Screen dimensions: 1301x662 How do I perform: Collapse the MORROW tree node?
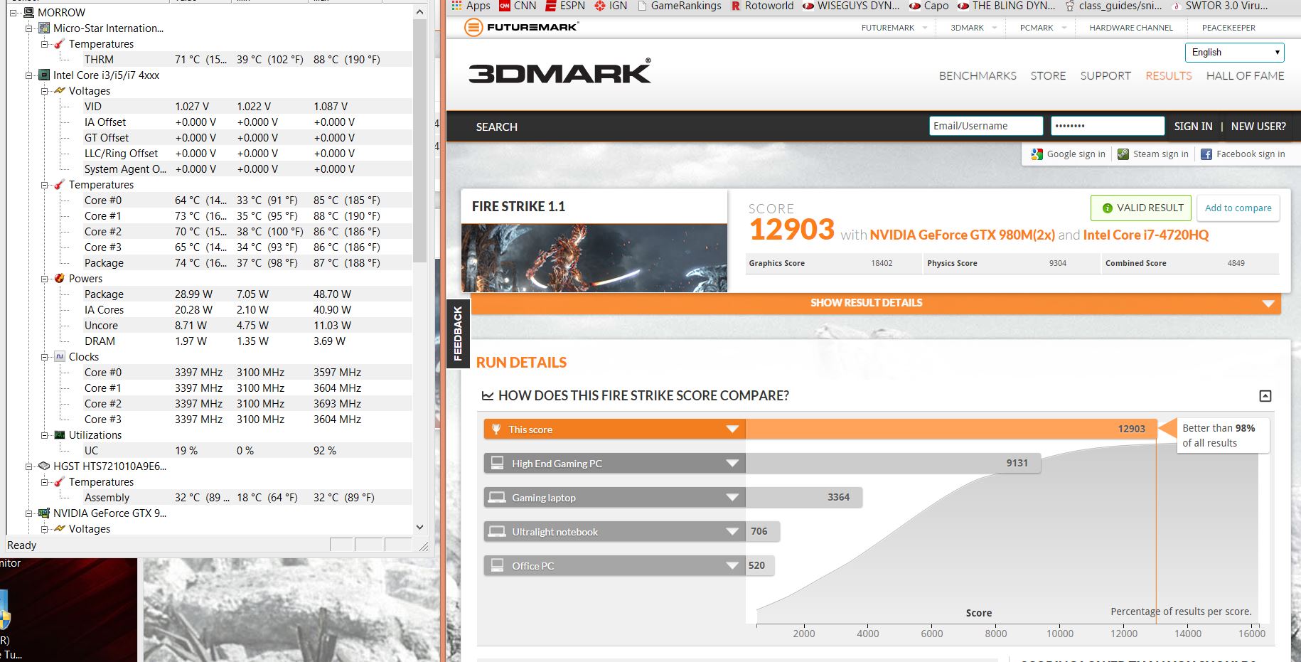click(13, 13)
